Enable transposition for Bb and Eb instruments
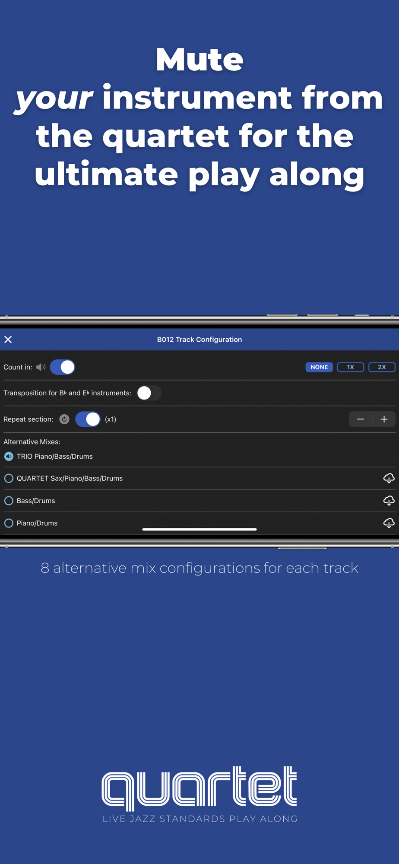The height and width of the screenshot is (864, 399). click(149, 393)
